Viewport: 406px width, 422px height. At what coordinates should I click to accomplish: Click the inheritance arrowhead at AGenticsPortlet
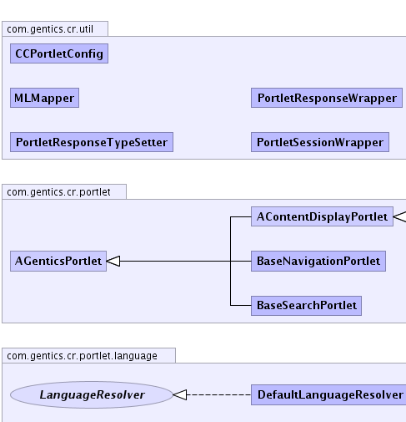click(x=113, y=261)
